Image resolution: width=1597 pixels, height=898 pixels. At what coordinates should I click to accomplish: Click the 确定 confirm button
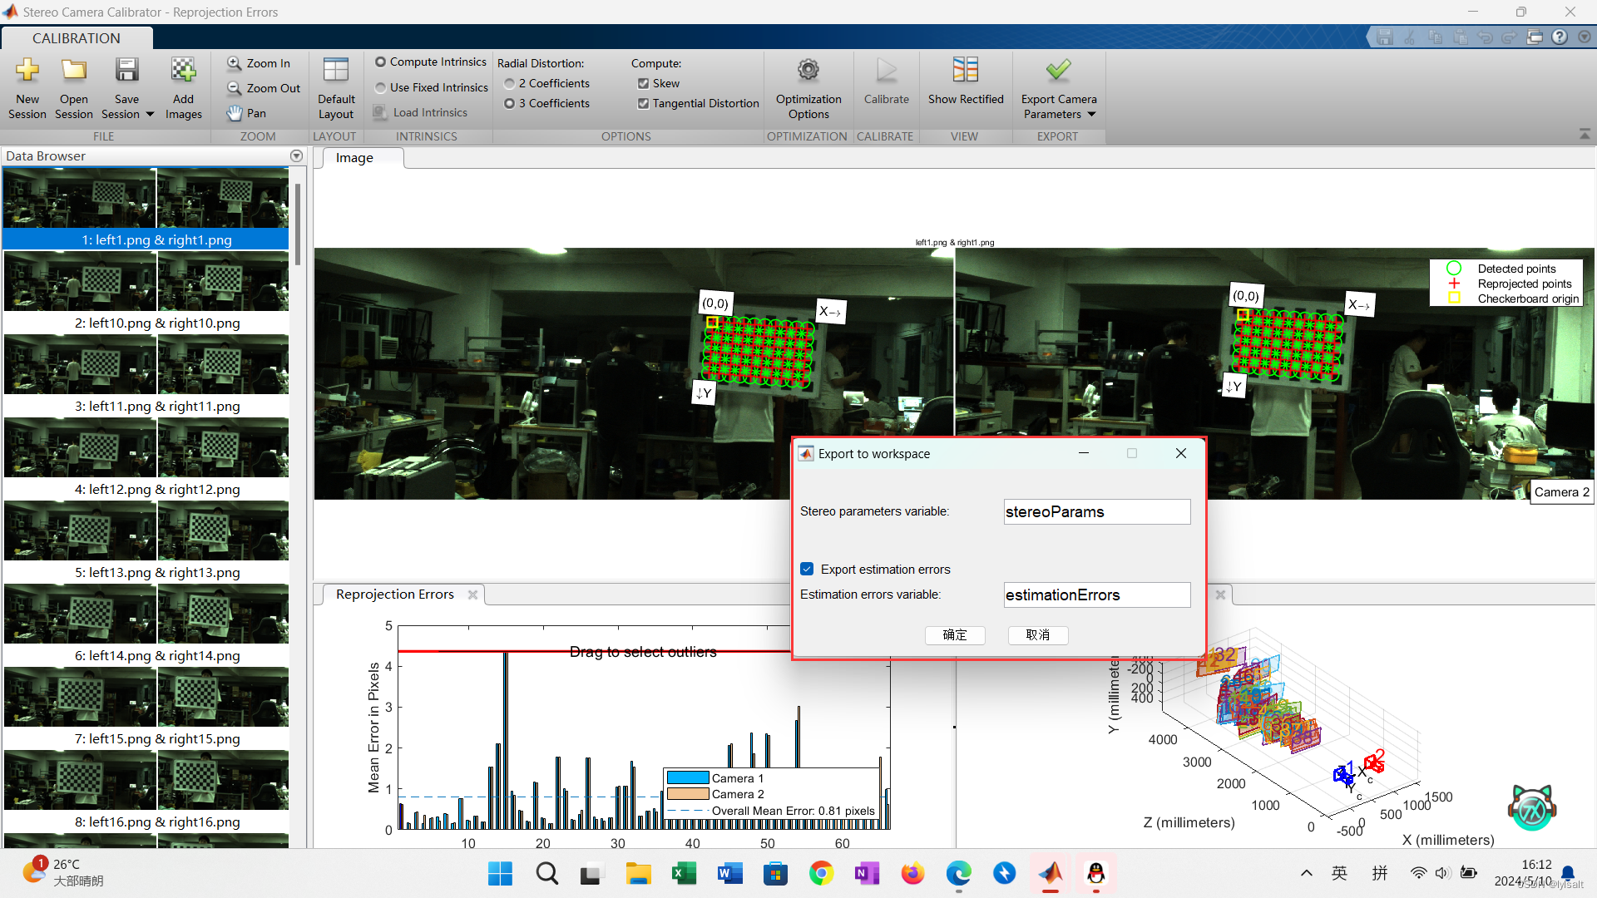coord(955,635)
